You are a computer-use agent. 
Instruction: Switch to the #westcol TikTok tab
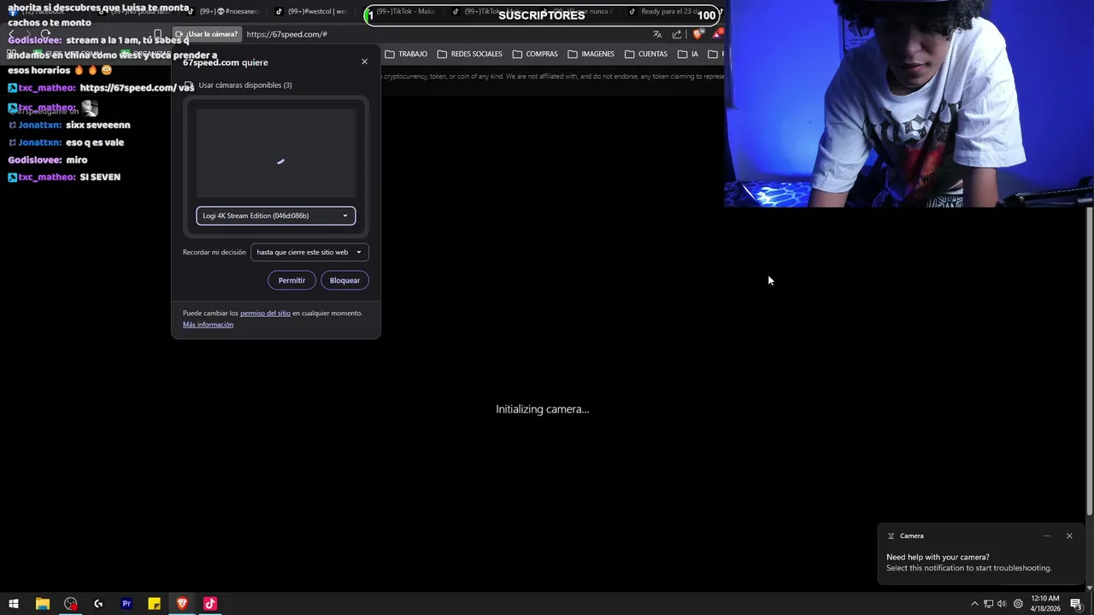point(312,12)
